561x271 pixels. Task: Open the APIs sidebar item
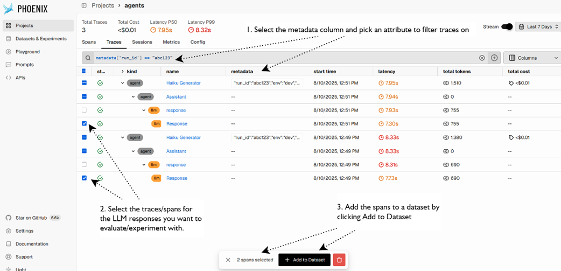[x=20, y=78]
